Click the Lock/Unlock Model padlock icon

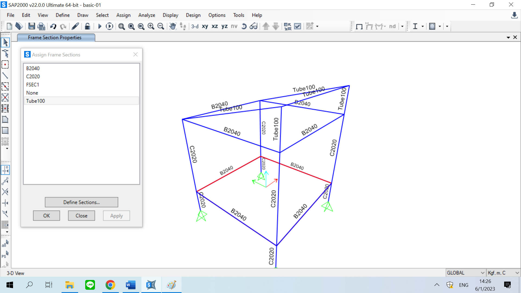click(87, 26)
